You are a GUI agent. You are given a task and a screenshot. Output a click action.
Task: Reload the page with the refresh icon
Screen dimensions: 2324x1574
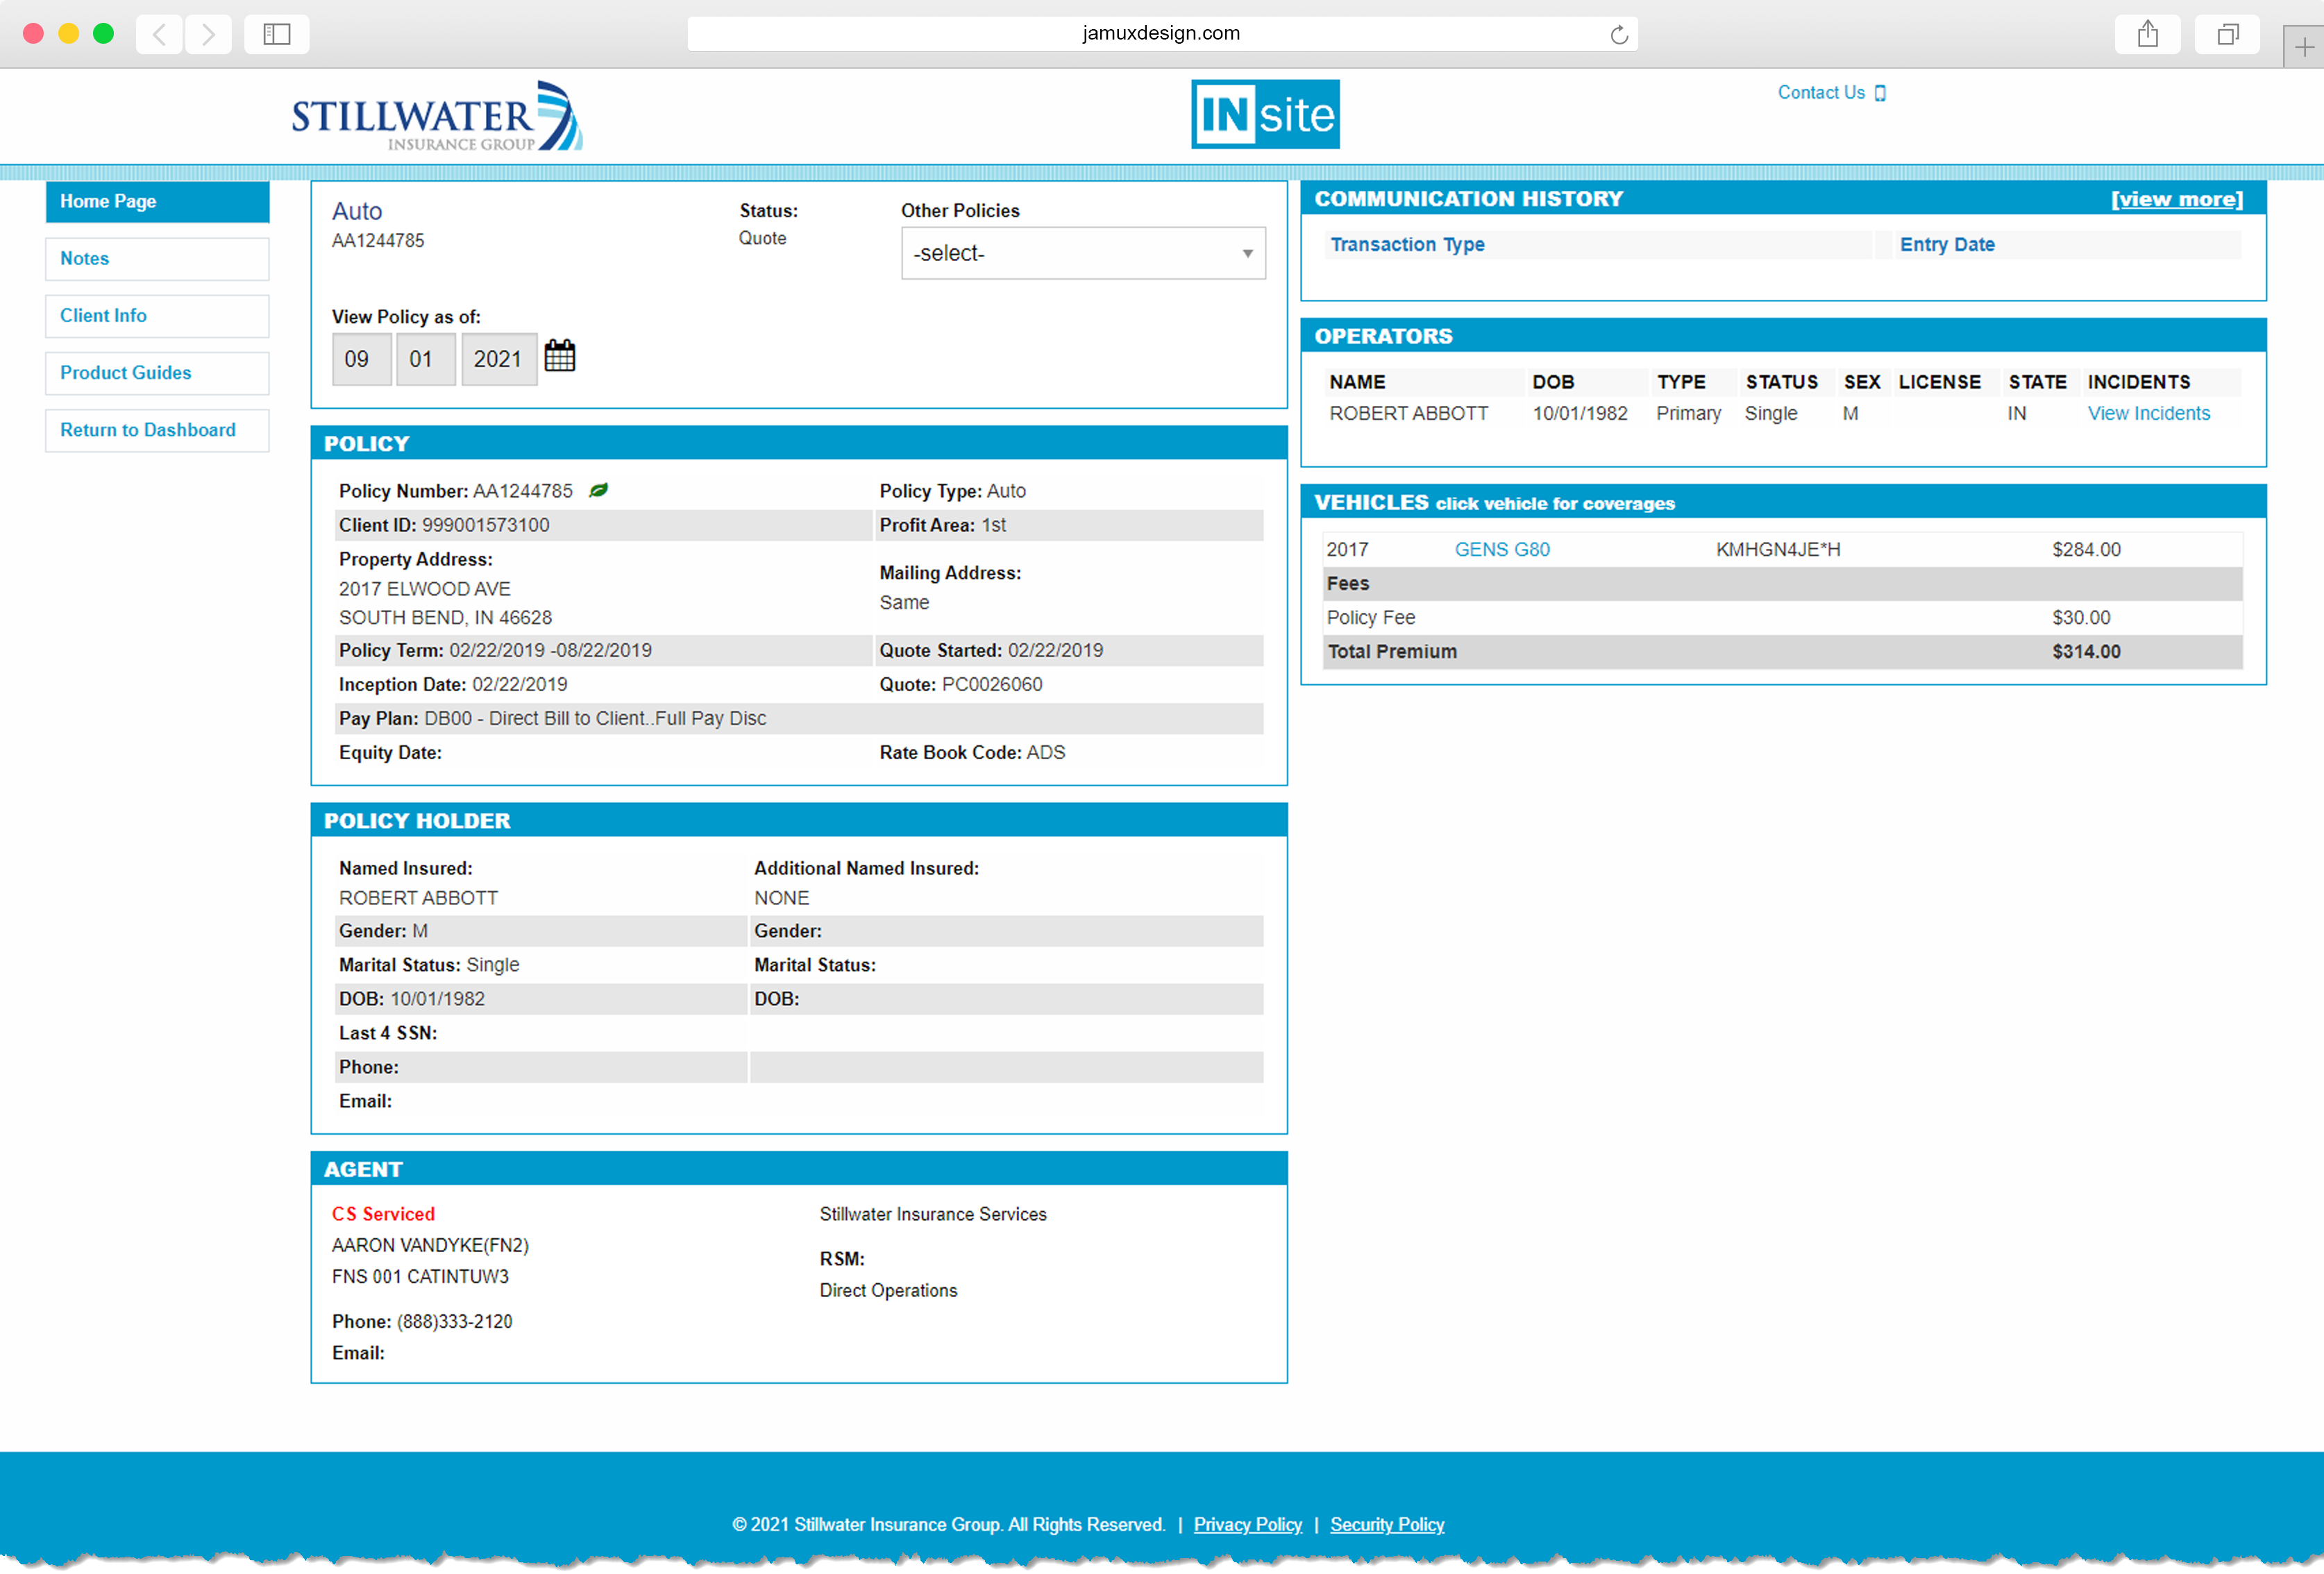(x=1619, y=36)
